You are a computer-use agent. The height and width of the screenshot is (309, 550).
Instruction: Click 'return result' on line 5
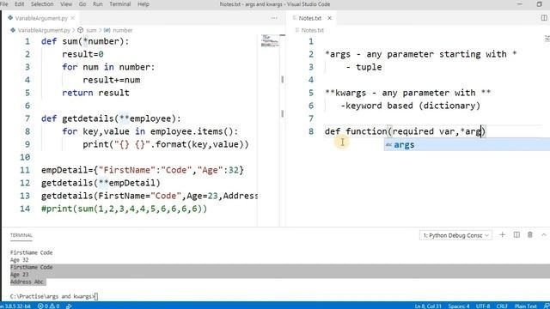point(95,93)
